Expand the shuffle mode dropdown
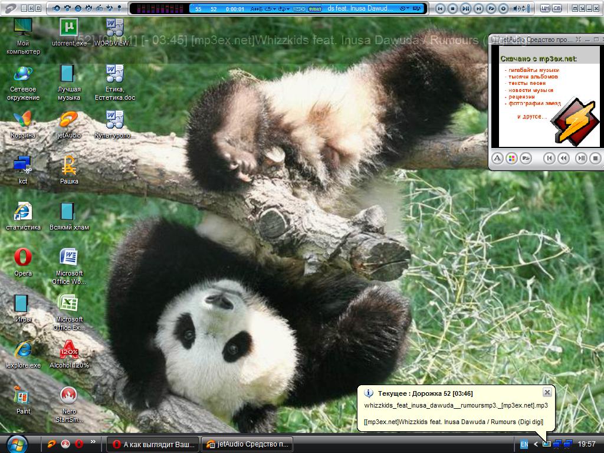The image size is (604, 453). tap(288, 9)
